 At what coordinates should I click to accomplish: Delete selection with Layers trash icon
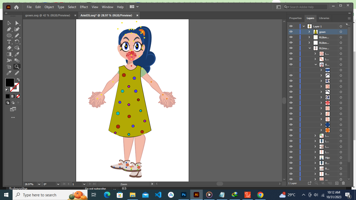pyautogui.click(x=343, y=183)
